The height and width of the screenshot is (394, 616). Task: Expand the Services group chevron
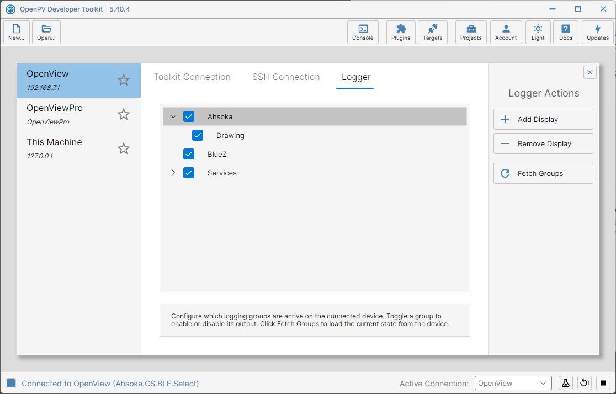tap(173, 173)
